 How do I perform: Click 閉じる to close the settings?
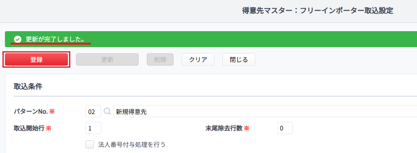click(x=239, y=59)
